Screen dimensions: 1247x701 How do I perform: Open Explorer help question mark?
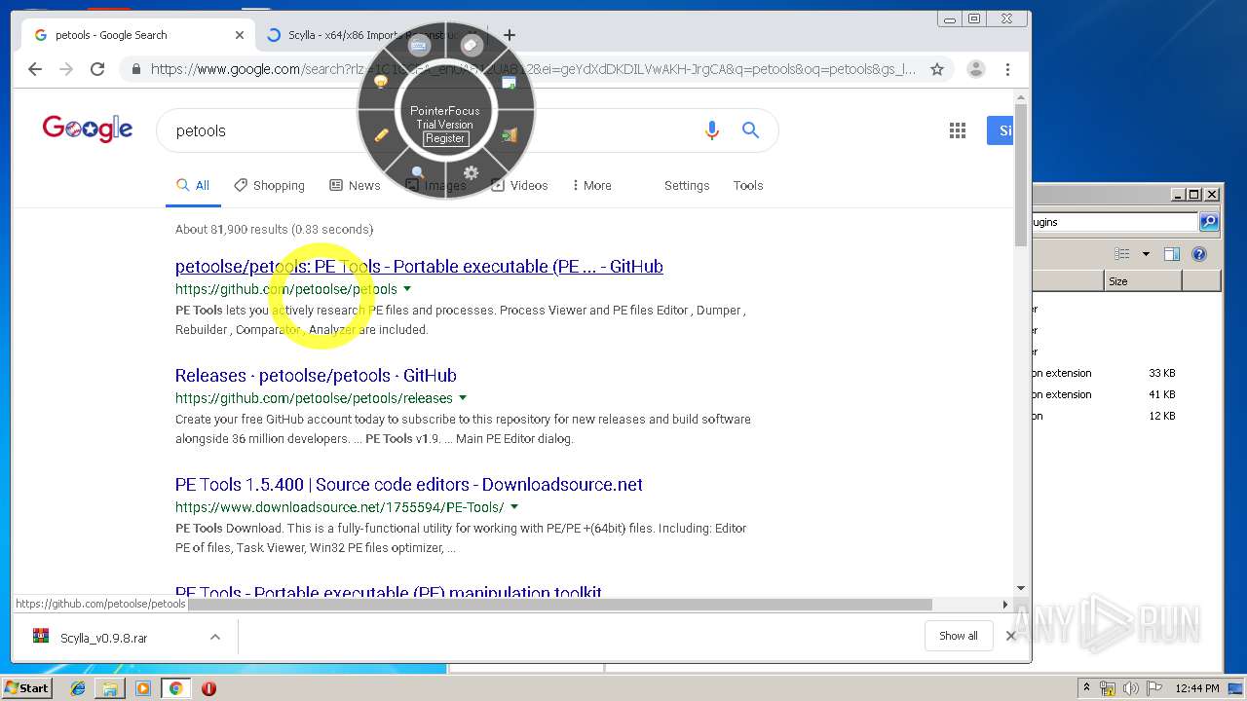pyautogui.click(x=1199, y=254)
